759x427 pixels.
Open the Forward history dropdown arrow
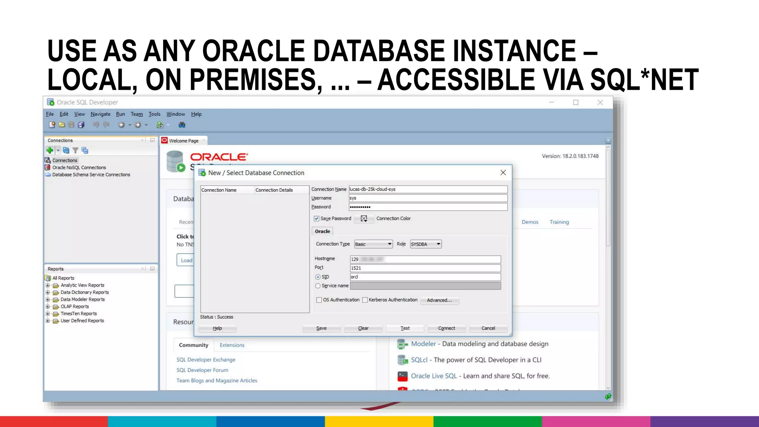[x=146, y=125]
